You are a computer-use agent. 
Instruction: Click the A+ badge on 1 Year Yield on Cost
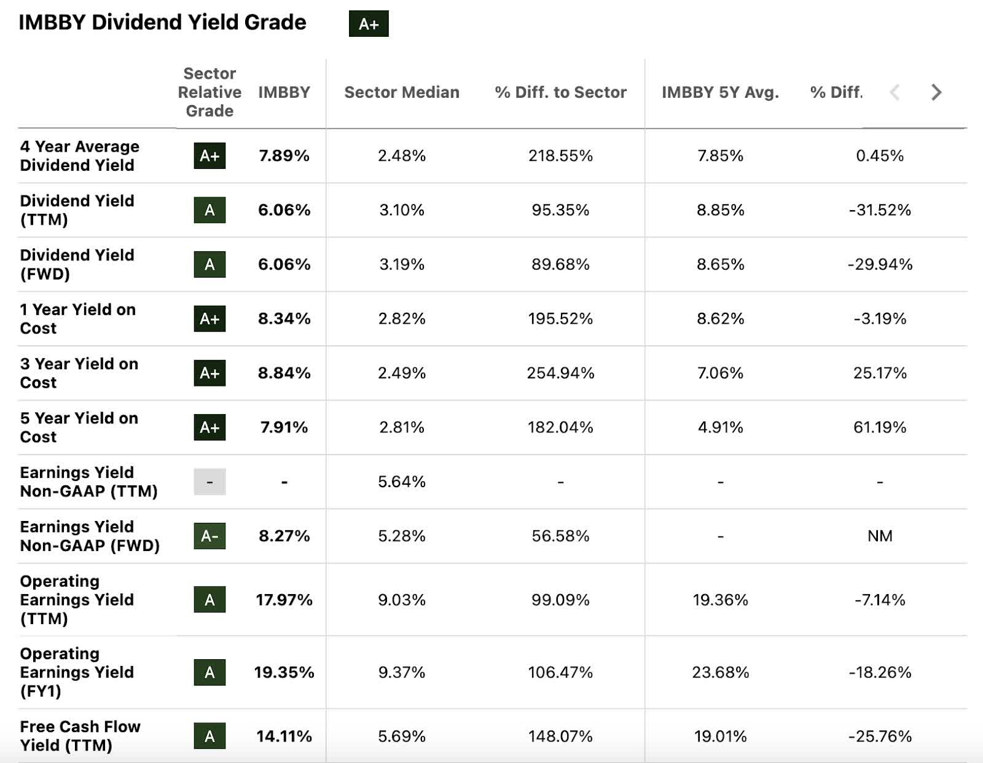(210, 319)
